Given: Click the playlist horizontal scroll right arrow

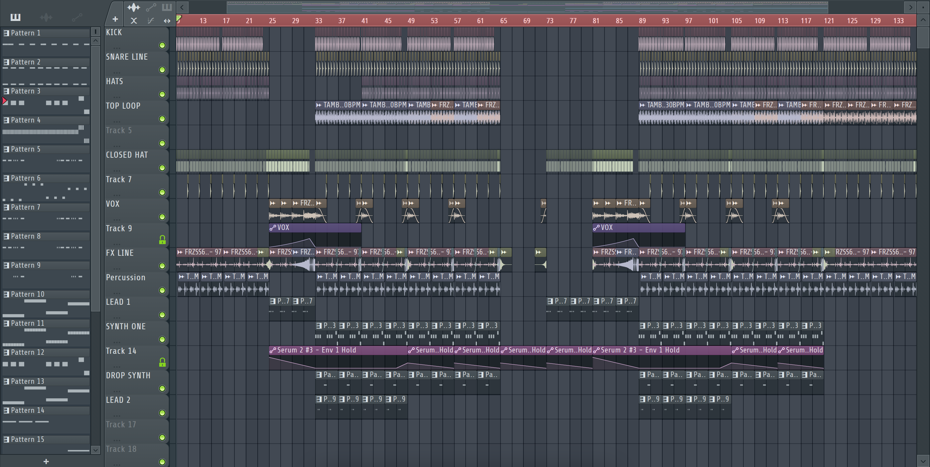Looking at the screenshot, I should tap(911, 7).
